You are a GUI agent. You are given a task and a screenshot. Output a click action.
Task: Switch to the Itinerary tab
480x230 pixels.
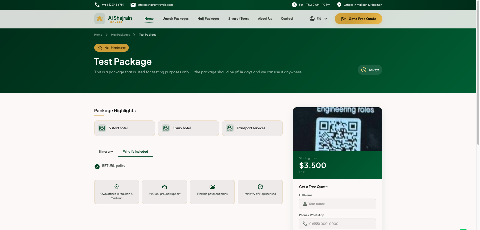pos(106,151)
